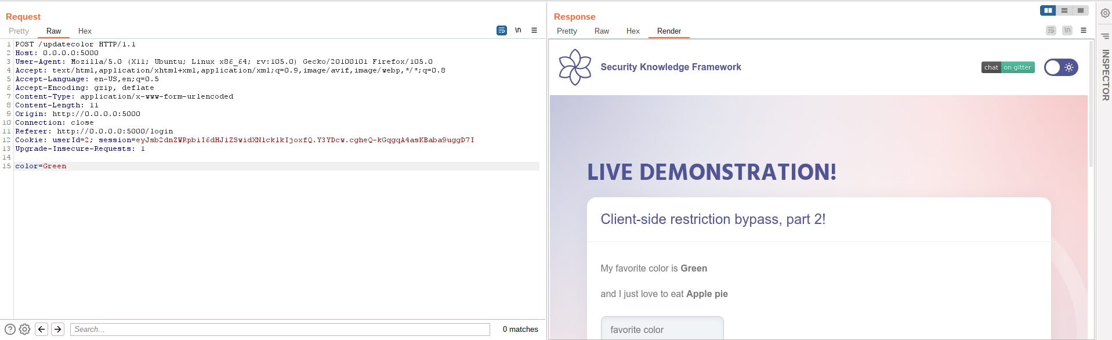Switch to Response Raw tab
1112x340 pixels.
602,31
